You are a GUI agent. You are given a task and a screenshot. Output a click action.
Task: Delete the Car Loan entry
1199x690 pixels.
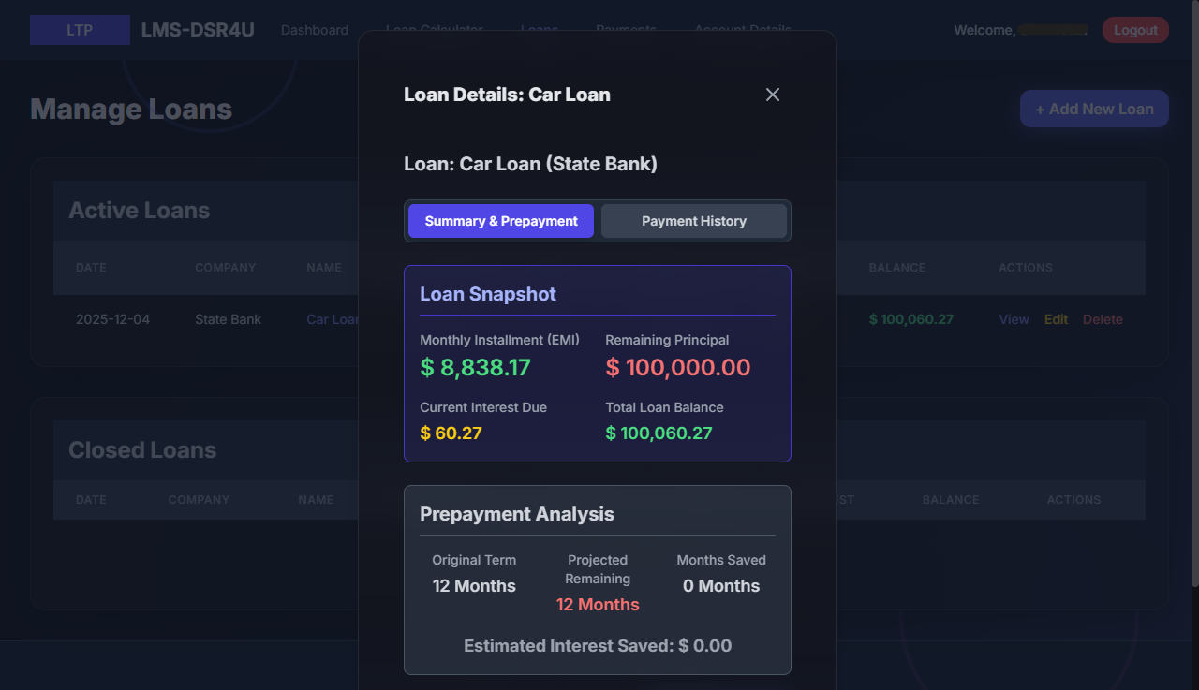click(x=1103, y=319)
